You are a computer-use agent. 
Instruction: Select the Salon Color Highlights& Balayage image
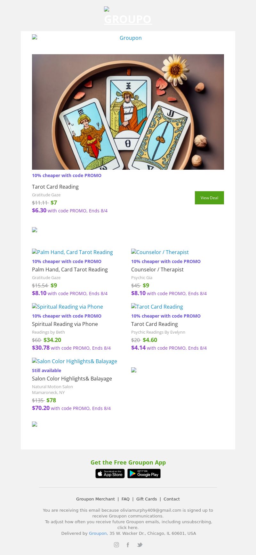coord(75,361)
